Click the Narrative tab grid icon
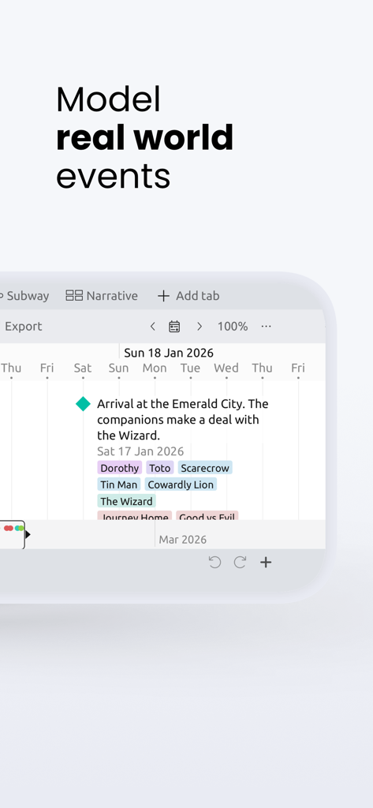 tap(74, 295)
